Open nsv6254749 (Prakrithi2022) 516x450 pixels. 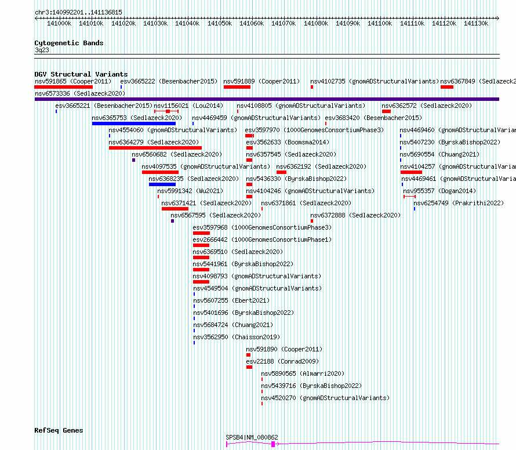click(459, 203)
